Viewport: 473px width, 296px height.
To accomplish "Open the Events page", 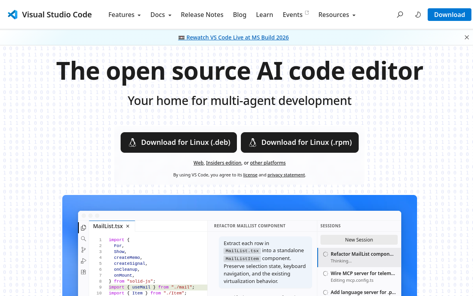I will (292, 15).
